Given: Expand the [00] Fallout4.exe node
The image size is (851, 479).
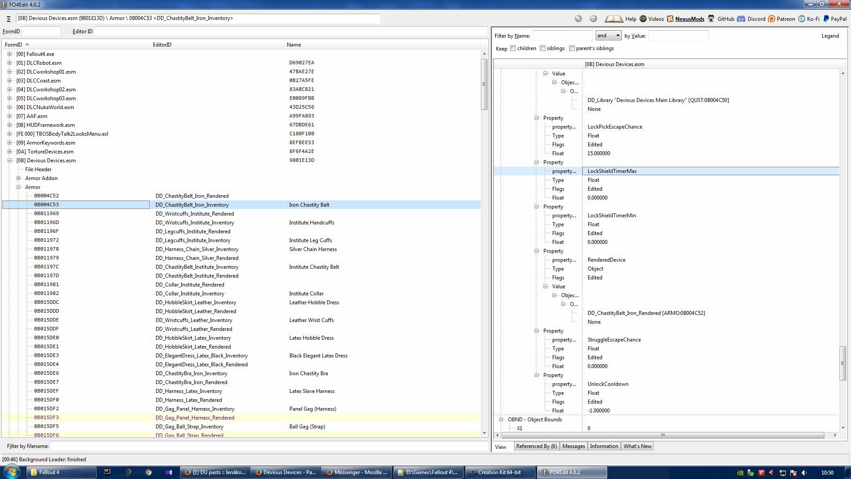Looking at the screenshot, I should [x=9, y=54].
